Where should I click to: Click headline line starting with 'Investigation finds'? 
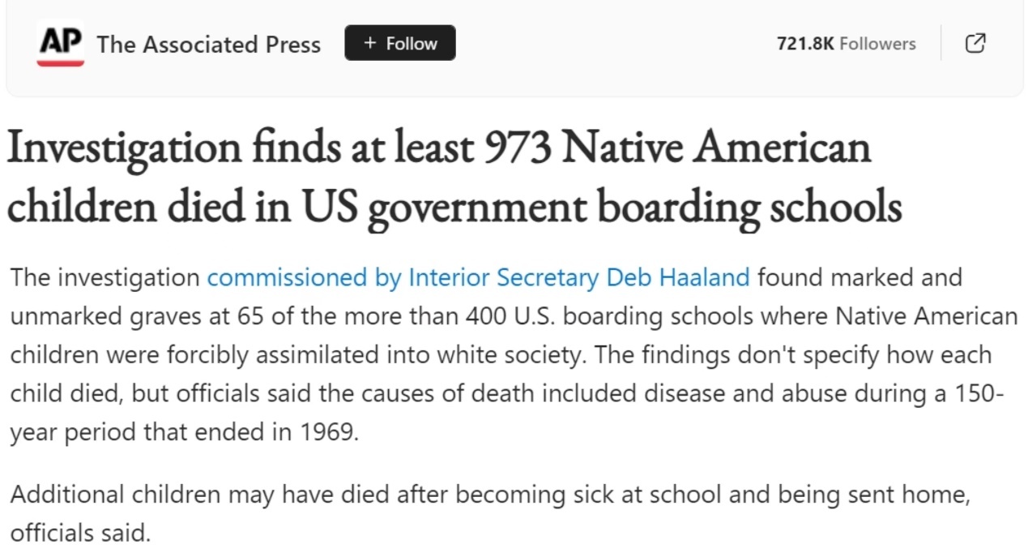(x=438, y=148)
